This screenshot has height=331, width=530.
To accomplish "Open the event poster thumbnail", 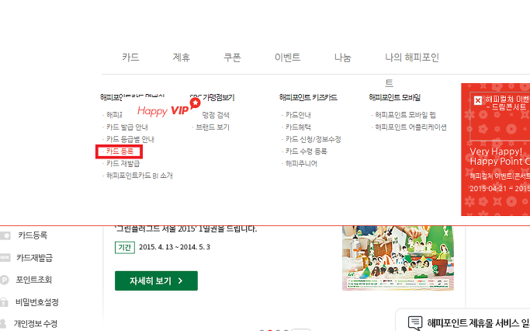I will [x=398, y=258].
